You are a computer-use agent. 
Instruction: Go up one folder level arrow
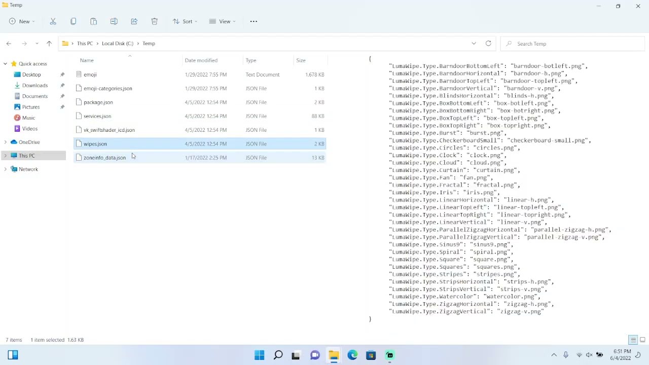pos(49,44)
